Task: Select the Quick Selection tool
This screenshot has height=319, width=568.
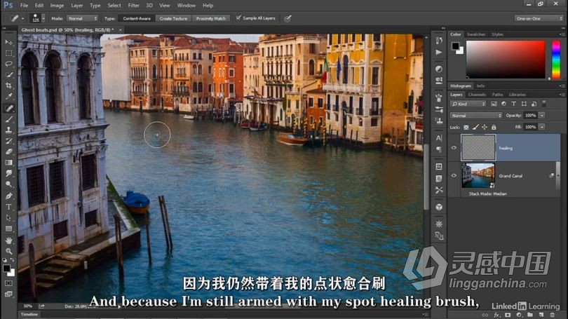Action: [x=8, y=75]
